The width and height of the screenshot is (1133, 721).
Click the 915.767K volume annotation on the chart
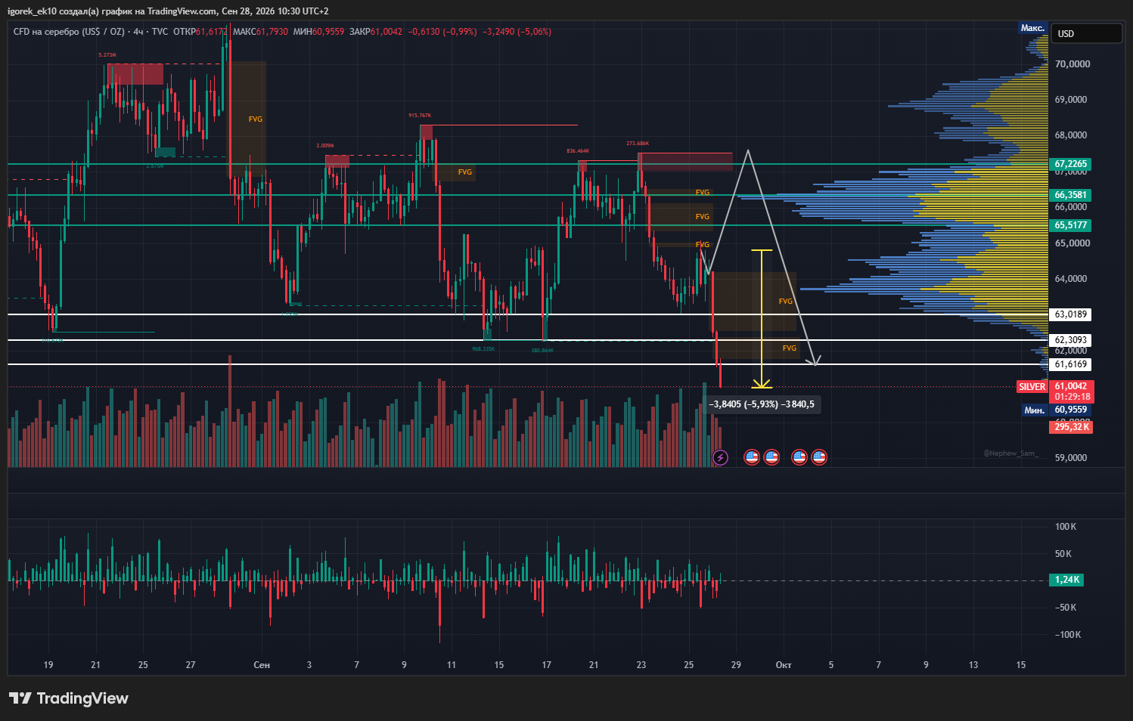[x=420, y=116]
